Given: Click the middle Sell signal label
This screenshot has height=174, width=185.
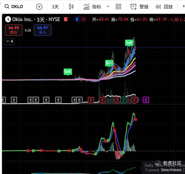Looking at the screenshot, I should pyautogui.click(x=109, y=63).
